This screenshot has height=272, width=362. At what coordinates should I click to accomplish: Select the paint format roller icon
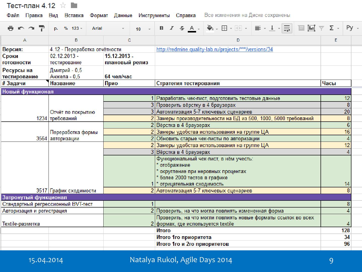(42, 28)
